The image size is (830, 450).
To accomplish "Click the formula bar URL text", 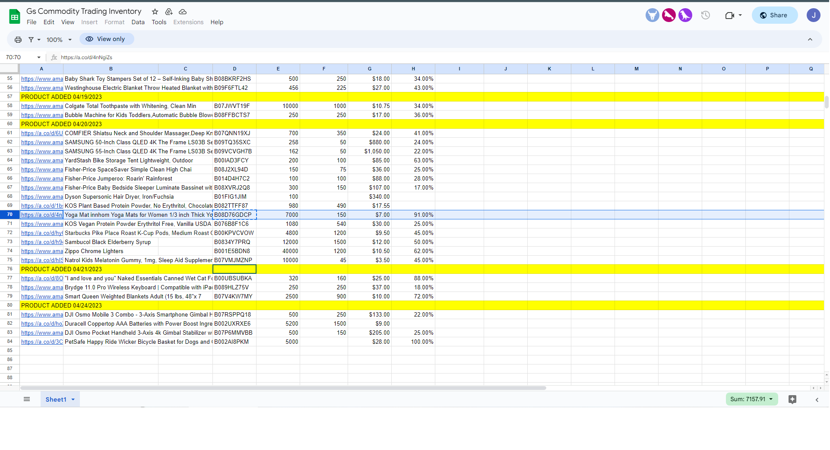I will (86, 57).
